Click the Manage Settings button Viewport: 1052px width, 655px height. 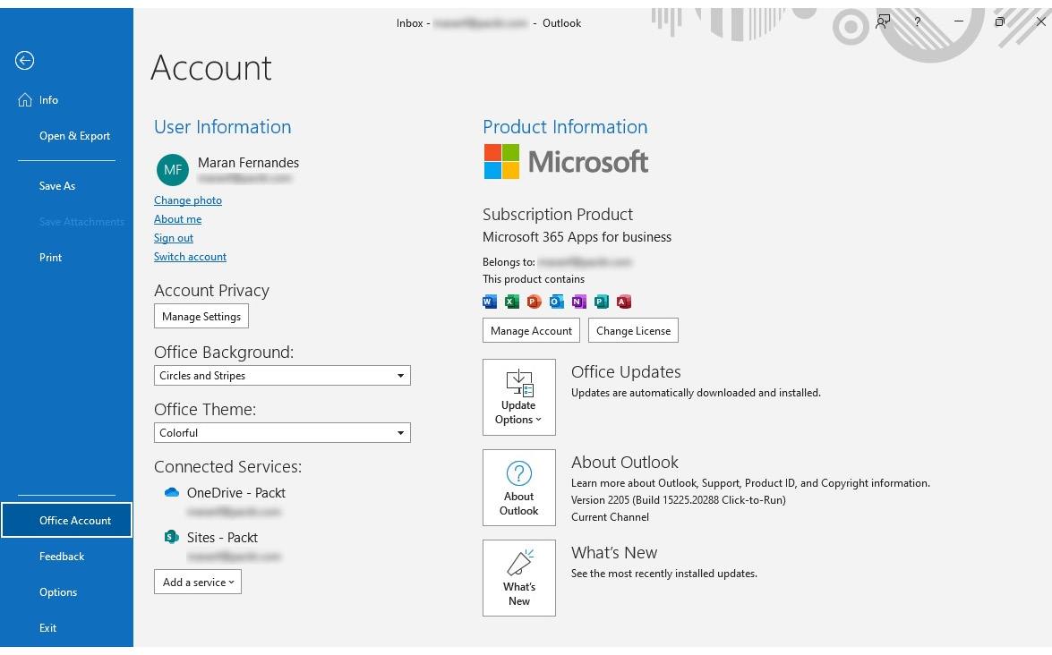pyautogui.click(x=201, y=317)
